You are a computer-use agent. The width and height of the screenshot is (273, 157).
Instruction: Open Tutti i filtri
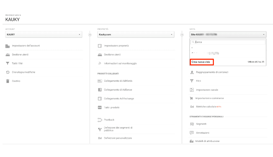click(x=17, y=63)
